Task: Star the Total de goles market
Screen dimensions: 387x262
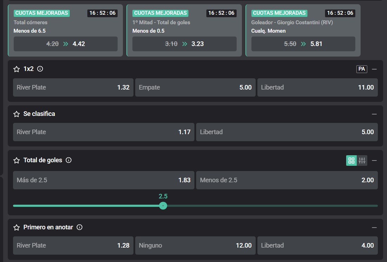Action: [x=17, y=161]
